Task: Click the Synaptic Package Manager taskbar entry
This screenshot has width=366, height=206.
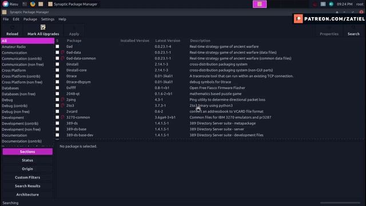Action: click(73, 4)
